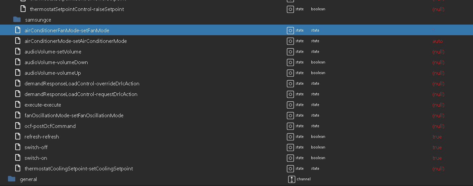Screen dimensions: 473x186
Task: Click 'boolean' role text in switch-on row
Action: pos(318,158)
